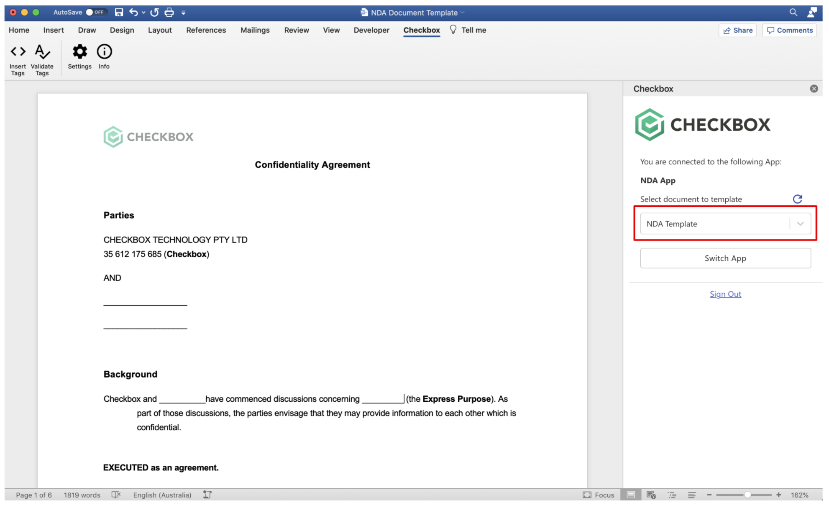Zoom in with plus button

[778, 495]
